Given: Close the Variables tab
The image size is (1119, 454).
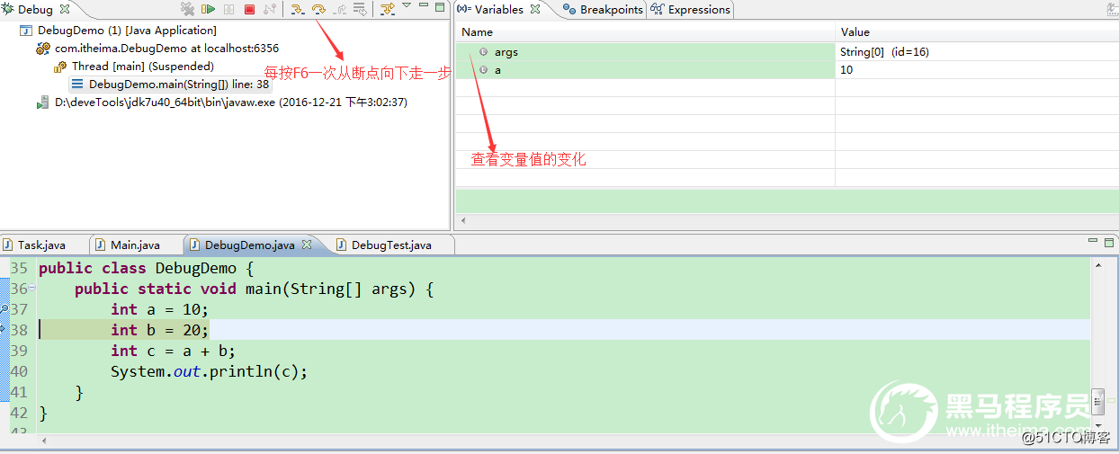Looking at the screenshot, I should pos(536,9).
